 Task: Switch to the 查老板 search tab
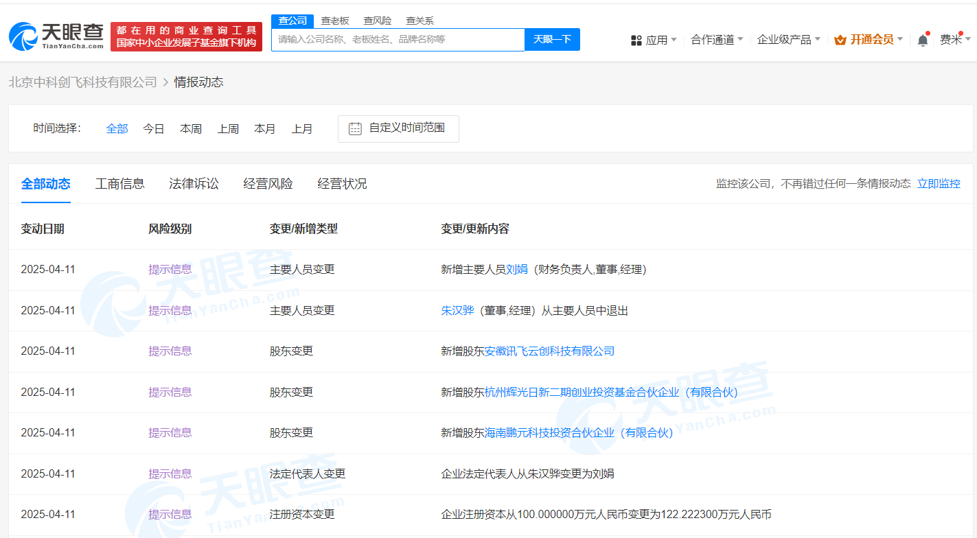click(335, 21)
